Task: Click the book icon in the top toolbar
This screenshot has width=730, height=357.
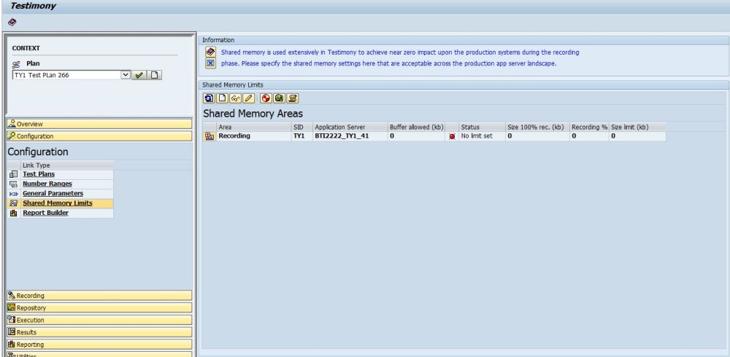Action: click(12, 23)
